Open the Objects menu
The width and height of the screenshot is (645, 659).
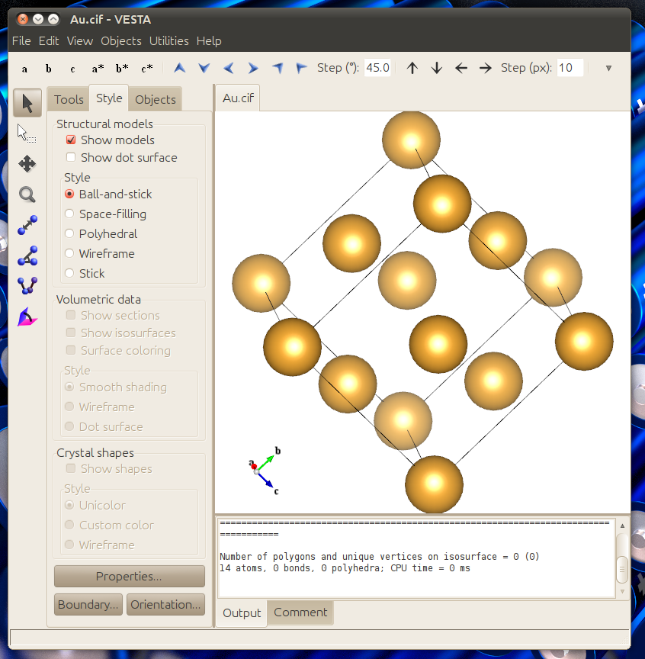click(x=121, y=41)
